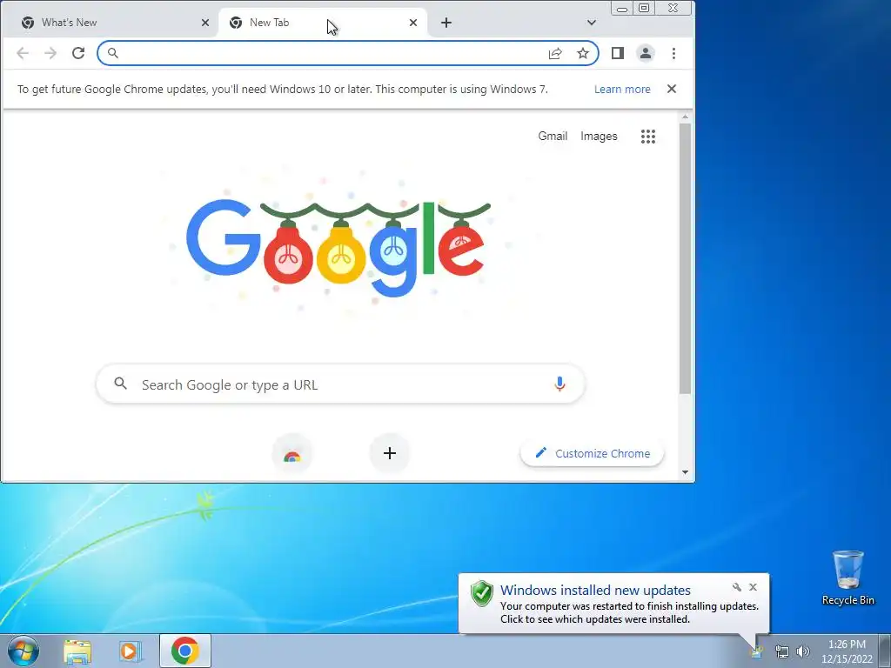This screenshot has height=668, width=891.
Task: Close the New Tab tab
Action: (x=413, y=23)
